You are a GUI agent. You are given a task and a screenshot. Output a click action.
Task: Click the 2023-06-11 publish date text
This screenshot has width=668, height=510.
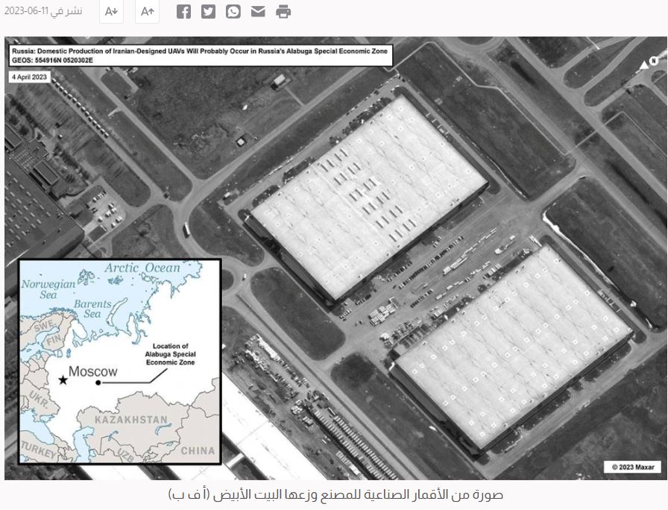coord(43,11)
